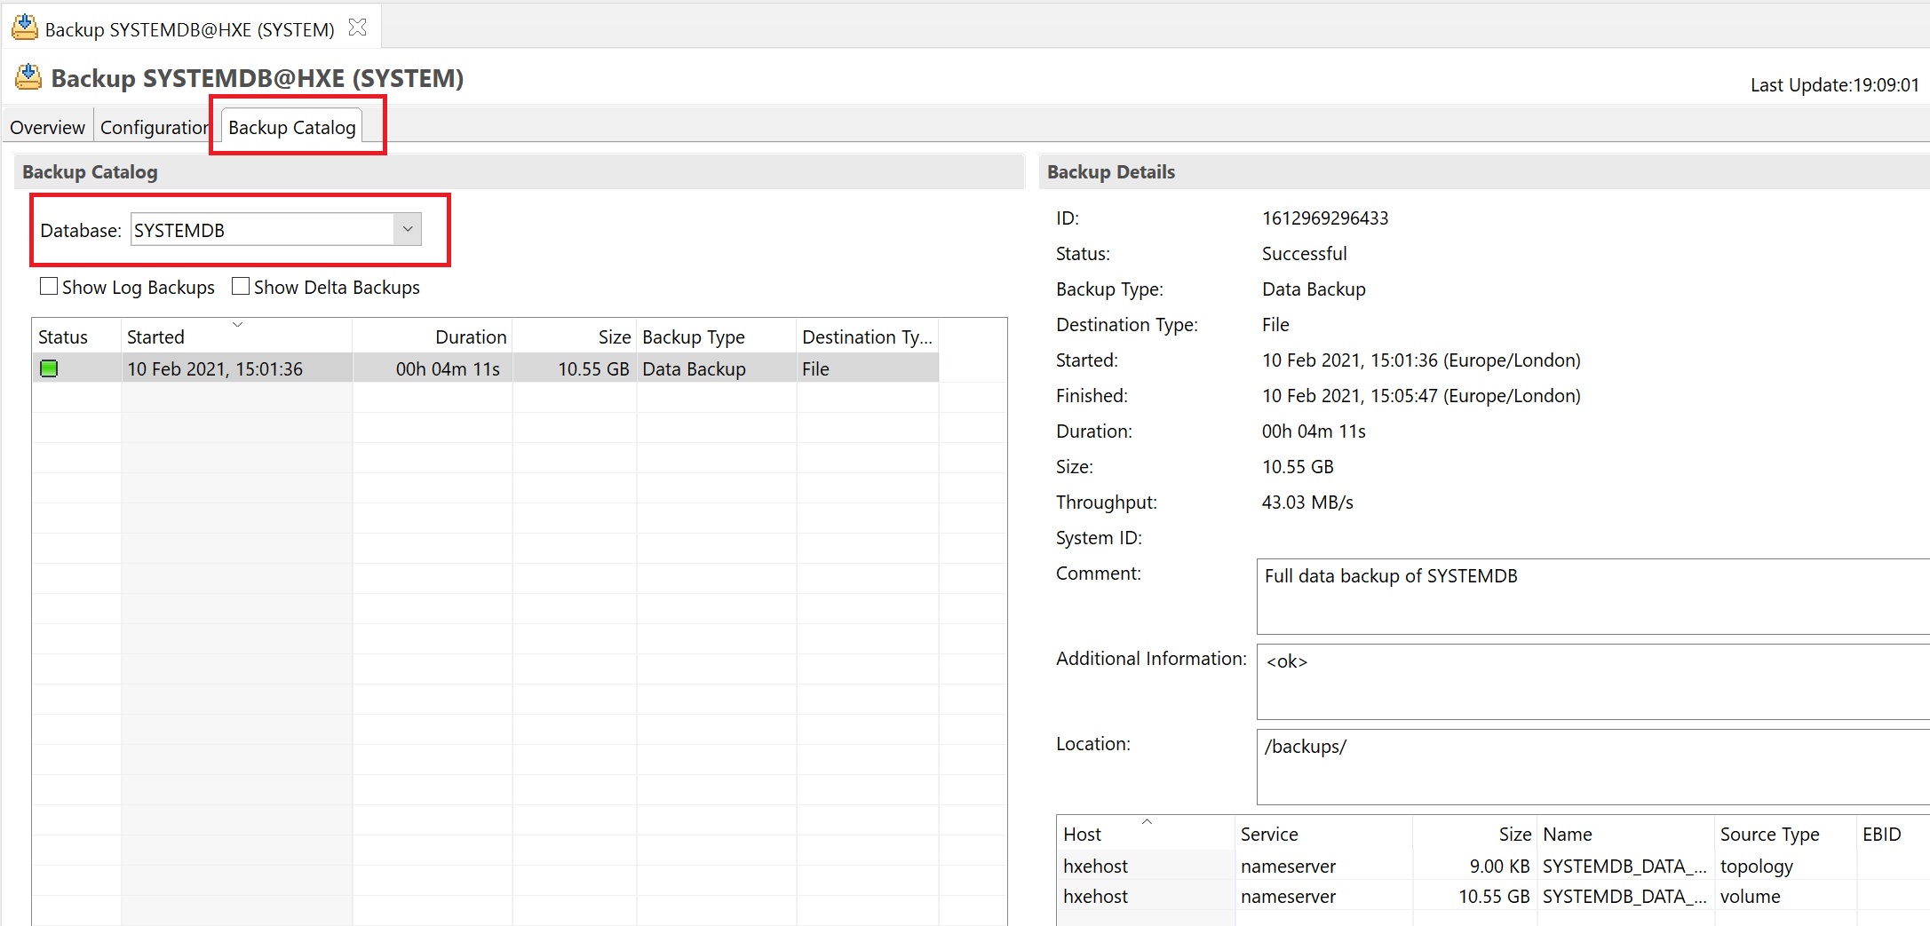The height and width of the screenshot is (926, 1930).
Task: Click the green status icon in the backup row
Action: coord(49,368)
